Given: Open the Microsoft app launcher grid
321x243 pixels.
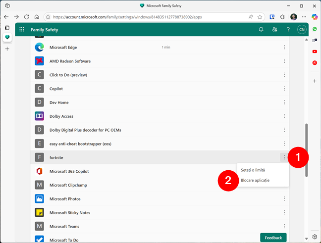Looking at the screenshot, I should pos(22,30).
